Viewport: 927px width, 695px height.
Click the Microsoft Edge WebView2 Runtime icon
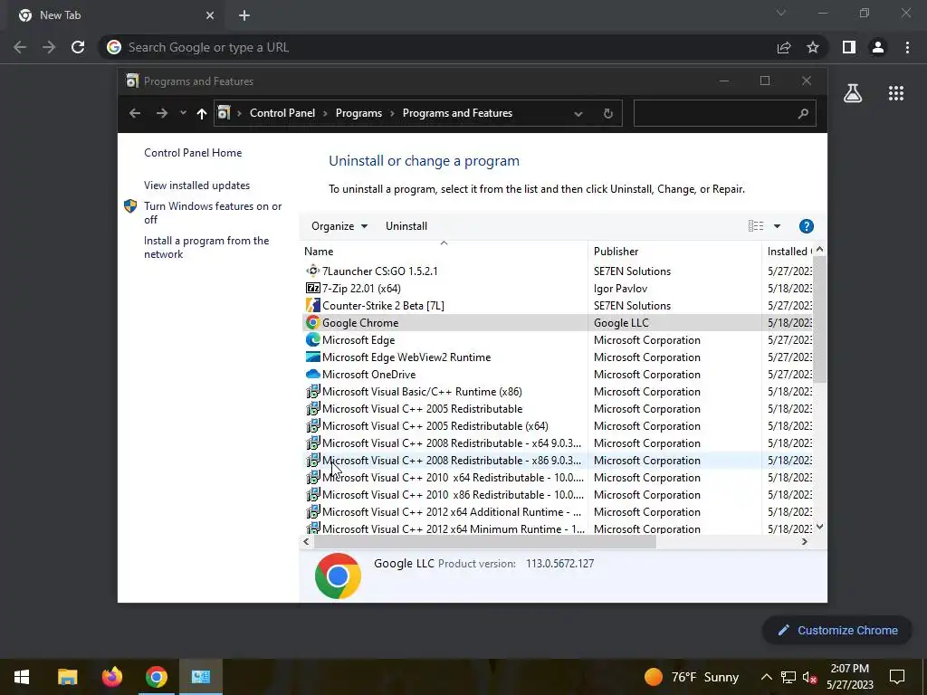312,357
